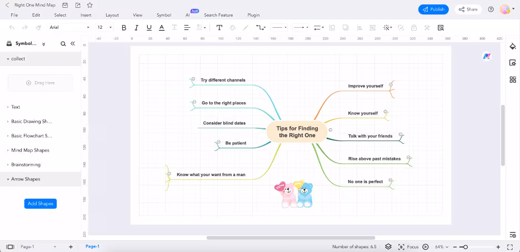520x252 pixels.
Task: Open the font size 12 dropdown
Action: [104, 28]
